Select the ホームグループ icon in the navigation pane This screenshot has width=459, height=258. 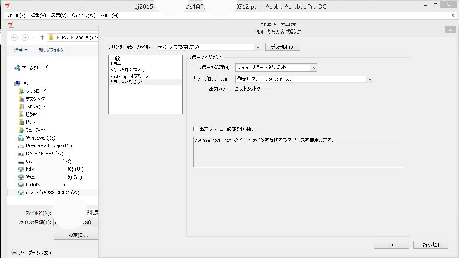pyautogui.click(x=17, y=68)
